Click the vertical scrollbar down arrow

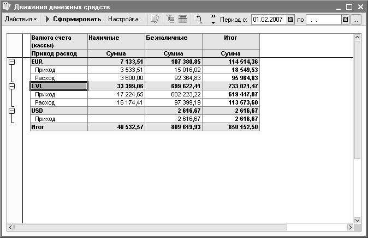(358, 220)
